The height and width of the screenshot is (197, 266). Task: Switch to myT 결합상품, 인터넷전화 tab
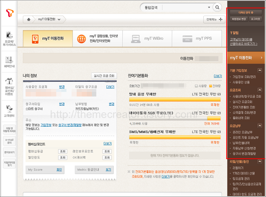(97, 39)
